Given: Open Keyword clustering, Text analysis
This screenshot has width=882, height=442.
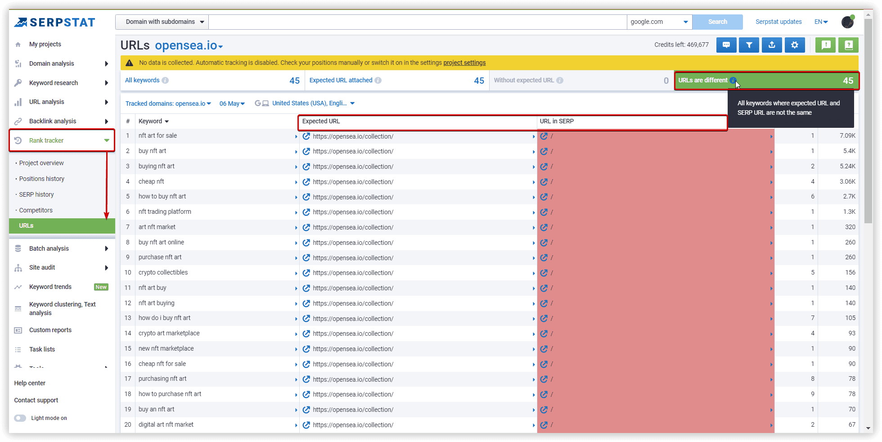Looking at the screenshot, I should pos(63,309).
